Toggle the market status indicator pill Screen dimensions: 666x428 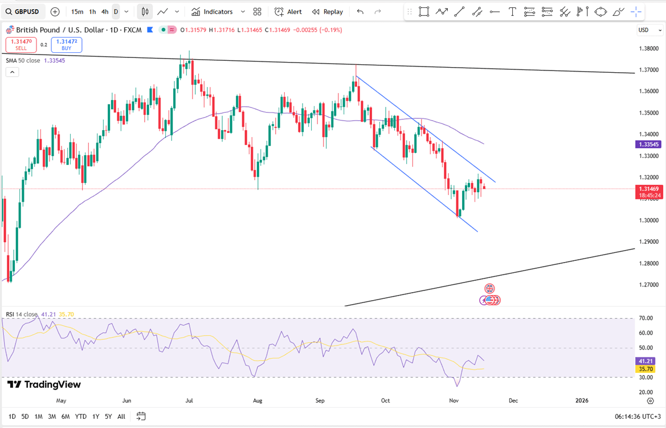click(x=167, y=30)
